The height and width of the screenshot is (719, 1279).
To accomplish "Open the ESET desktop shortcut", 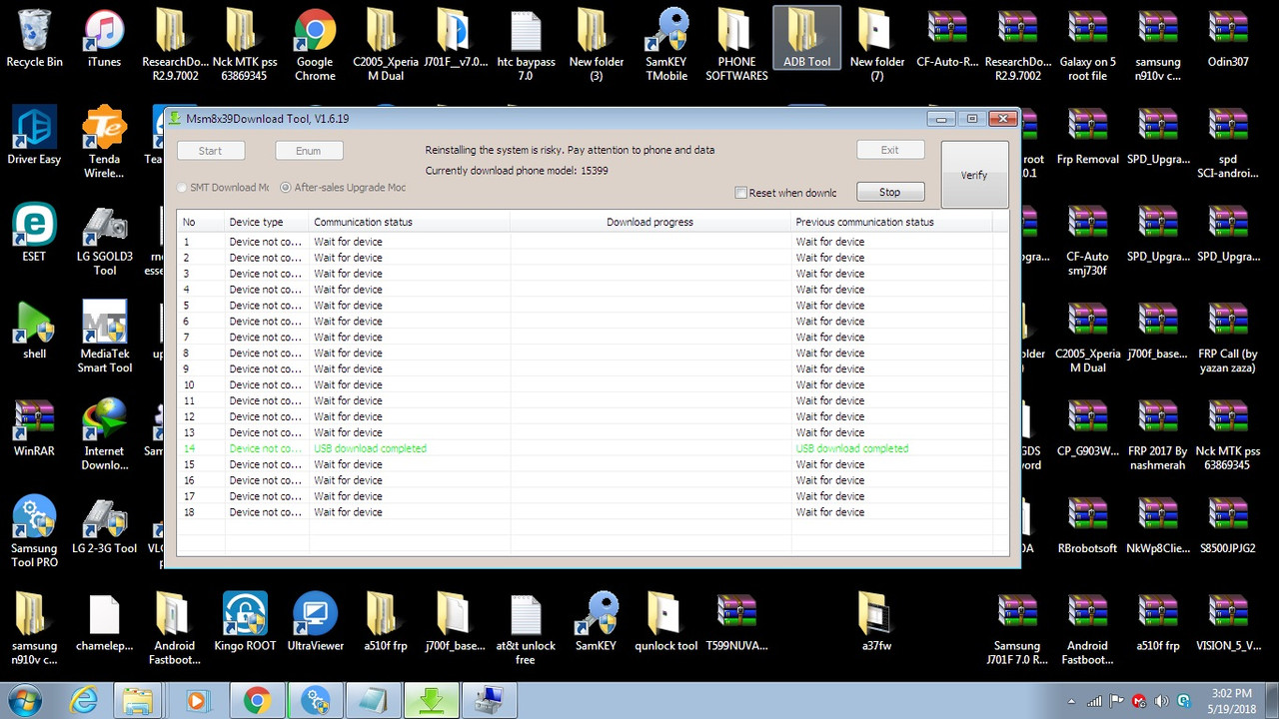I will pos(34,233).
